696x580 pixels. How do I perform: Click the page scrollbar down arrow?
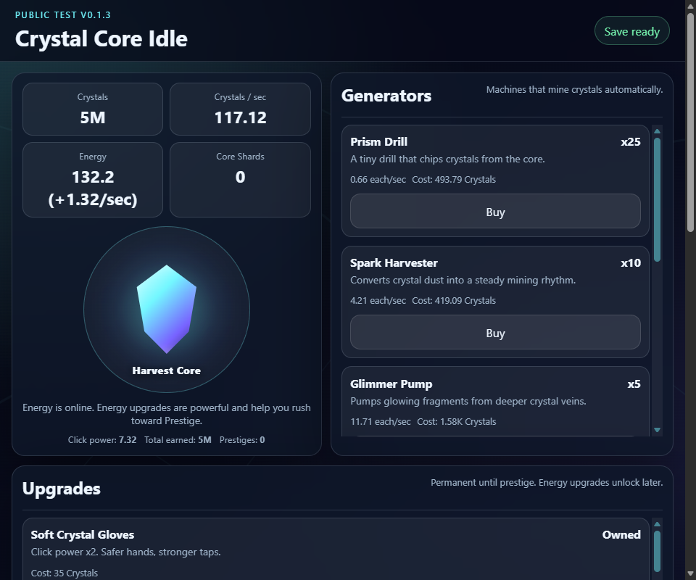(691, 575)
